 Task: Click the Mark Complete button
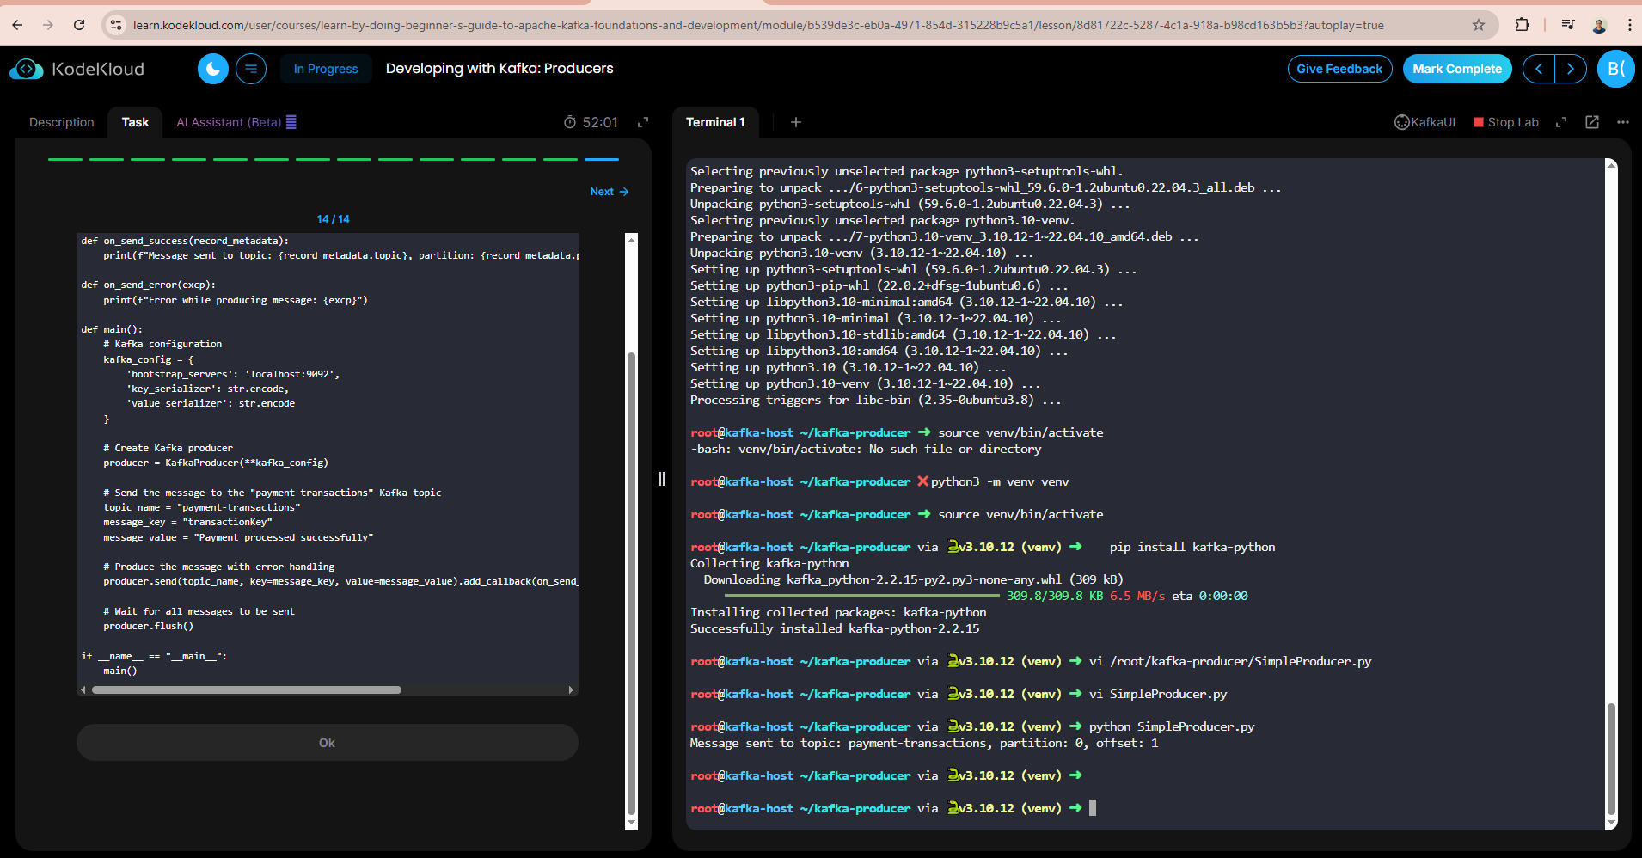click(x=1457, y=69)
